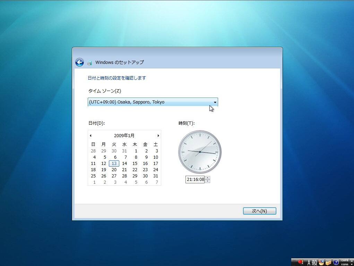
Task: Increase time with the up spinner arrow
Action: coord(207,178)
